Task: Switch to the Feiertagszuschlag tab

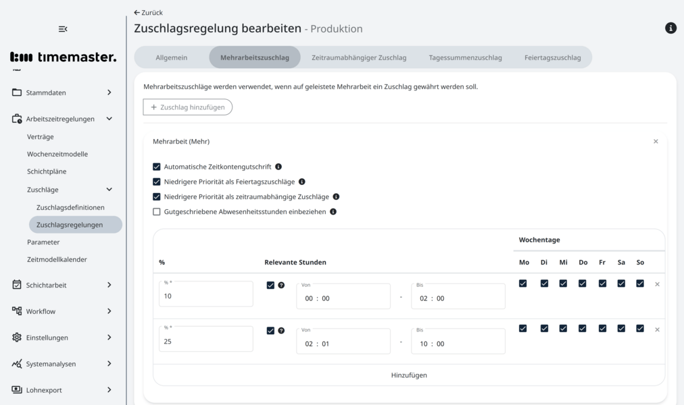Action: 552,57
